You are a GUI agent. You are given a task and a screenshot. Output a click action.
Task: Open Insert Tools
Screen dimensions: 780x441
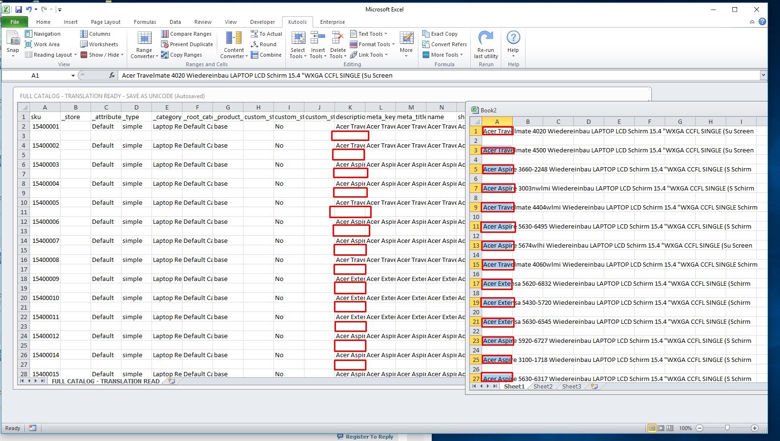318,45
